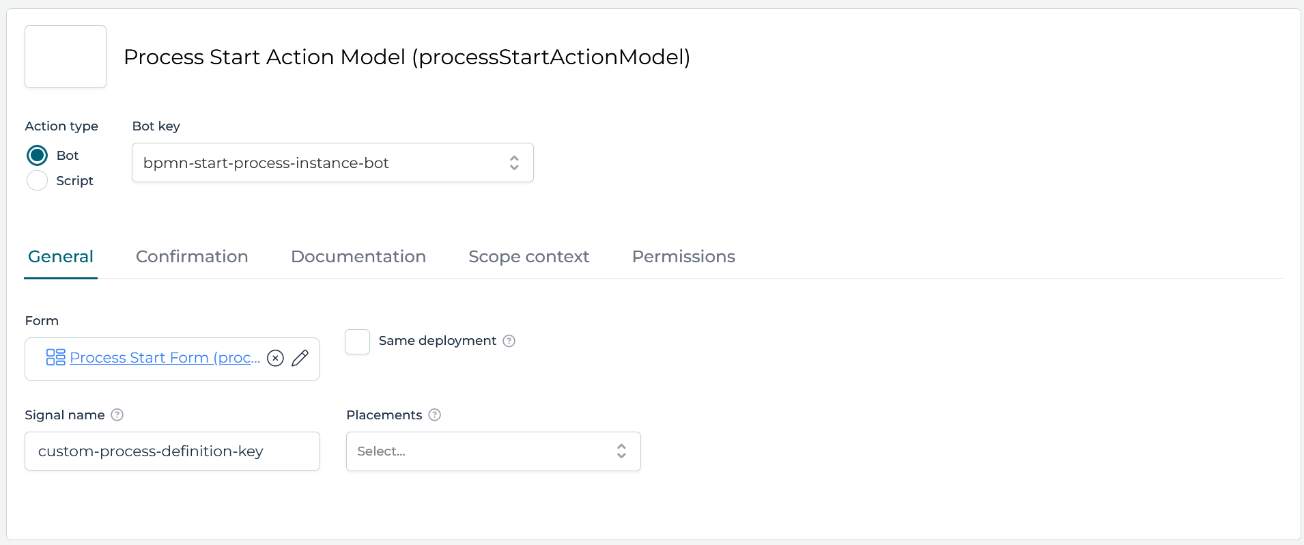1304x545 pixels.
Task: Click the Placements help question mark icon
Action: coord(435,415)
